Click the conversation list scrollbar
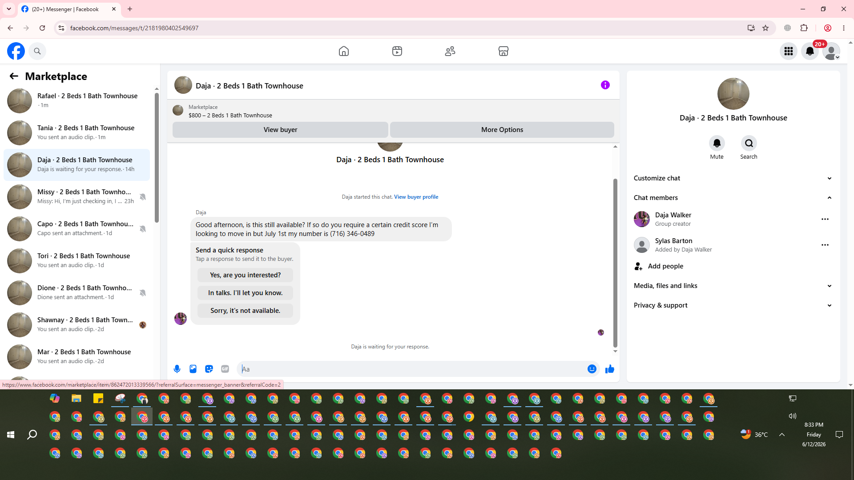This screenshot has width=854, height=480. click(x=157, y=158)
